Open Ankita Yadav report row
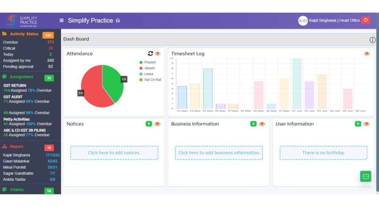Image resolution: width=379 pixels, height=207 pixels. pyautogui.click(x=29, y=180)
